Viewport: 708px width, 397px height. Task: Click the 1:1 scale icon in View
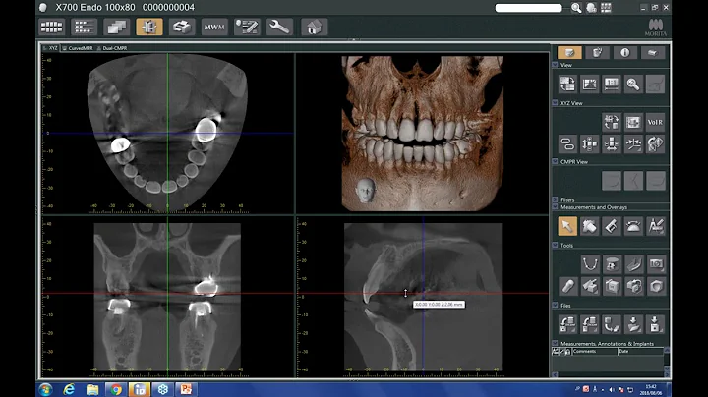612,84
